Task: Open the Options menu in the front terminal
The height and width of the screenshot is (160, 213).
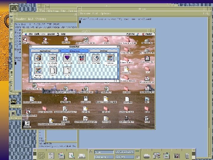Action: [x=105, y=13]
